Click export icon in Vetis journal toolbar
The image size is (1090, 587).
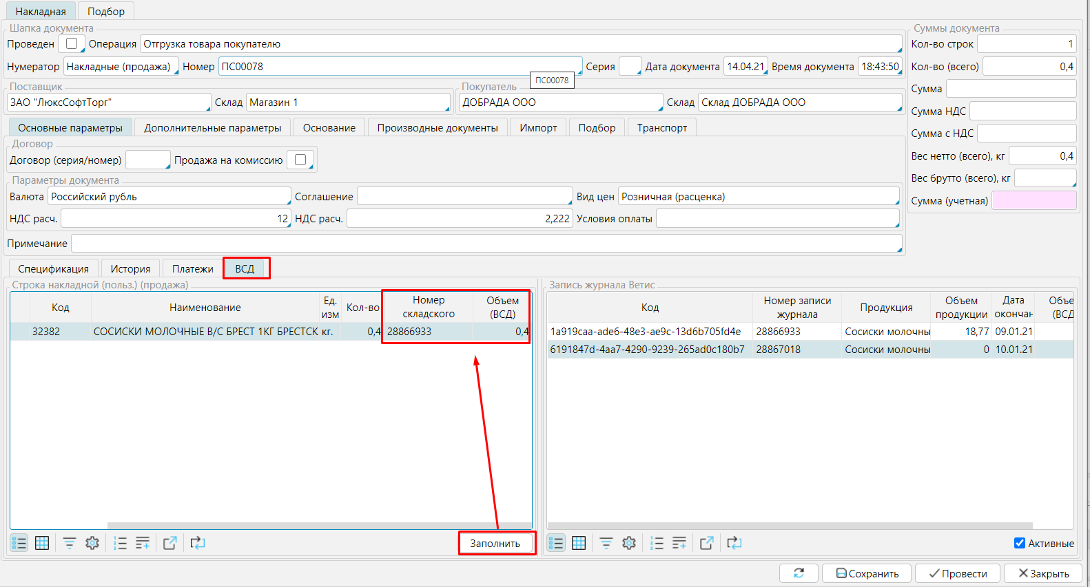(706, 543)
